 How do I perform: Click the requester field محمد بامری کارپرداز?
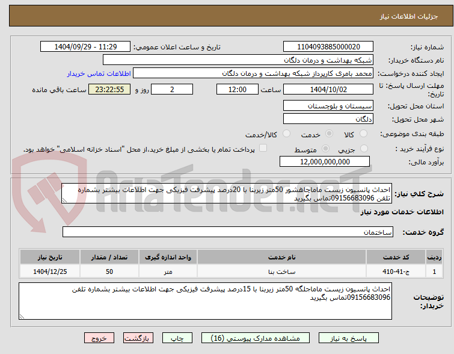tap(253, 73)
